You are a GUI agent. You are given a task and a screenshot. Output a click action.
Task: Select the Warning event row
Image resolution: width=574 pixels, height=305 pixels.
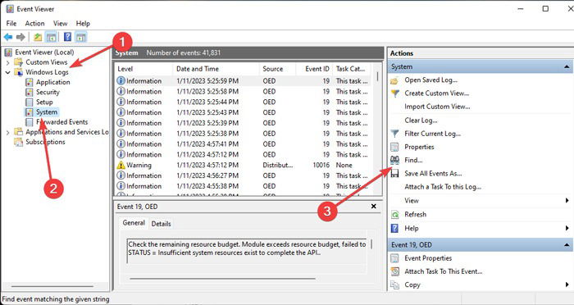coord(243,165)
